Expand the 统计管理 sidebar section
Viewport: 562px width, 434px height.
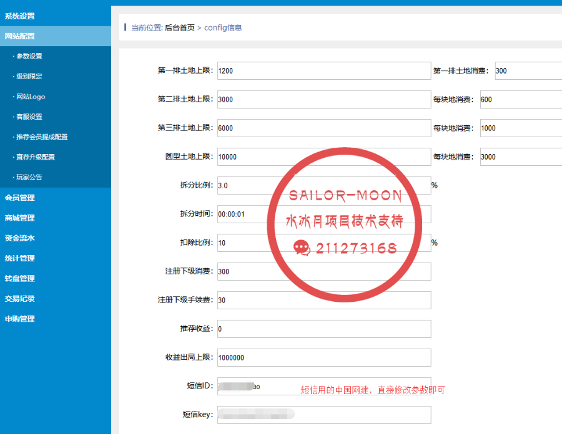[20, 258]
